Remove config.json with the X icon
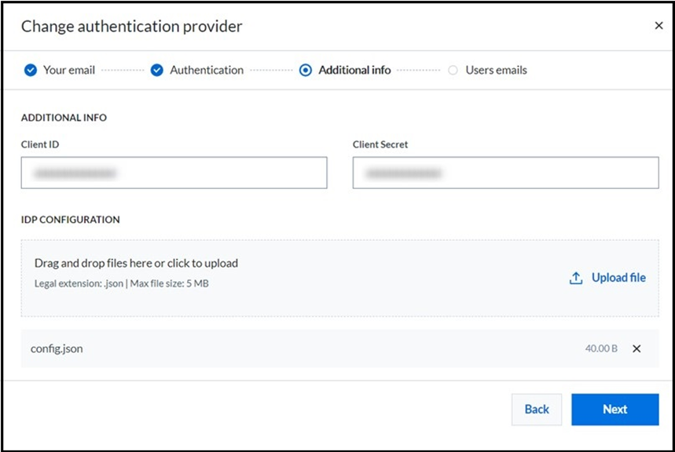The height and width of the screenshot is (452, 675). tap(636, 348)
